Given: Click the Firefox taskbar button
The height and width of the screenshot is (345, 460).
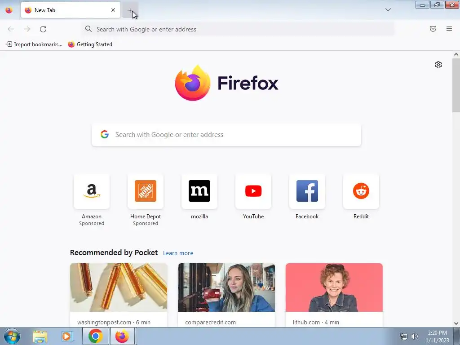Looking at the screenshot, I should pos(122,336).
